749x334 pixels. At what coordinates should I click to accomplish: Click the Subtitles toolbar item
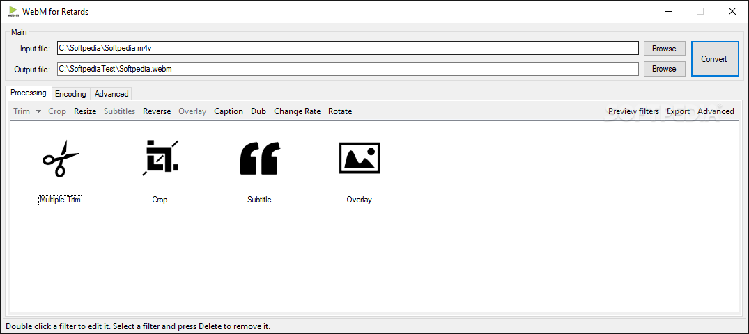(119, 111)
